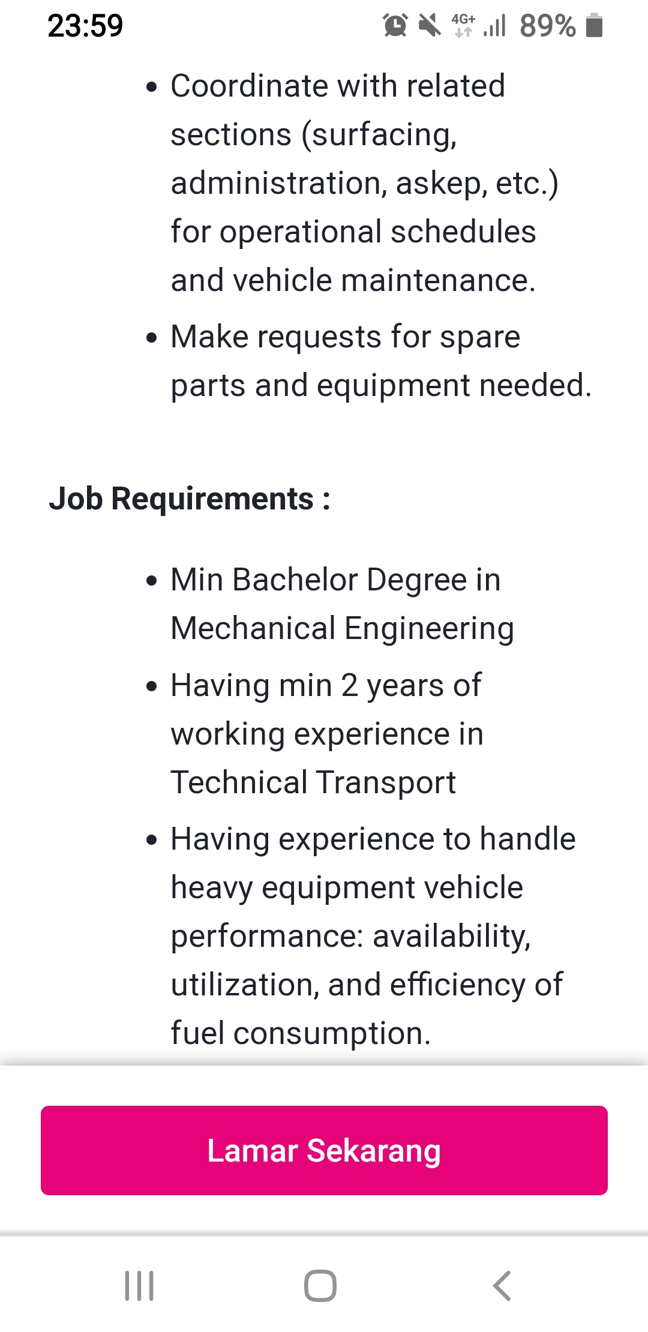Go back using the back arrow
This screenshot has width=648, height=1332.
tap(502, 1285)
